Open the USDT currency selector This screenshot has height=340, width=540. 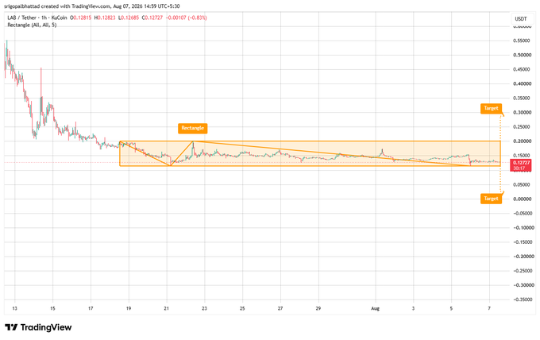(520, 18)
